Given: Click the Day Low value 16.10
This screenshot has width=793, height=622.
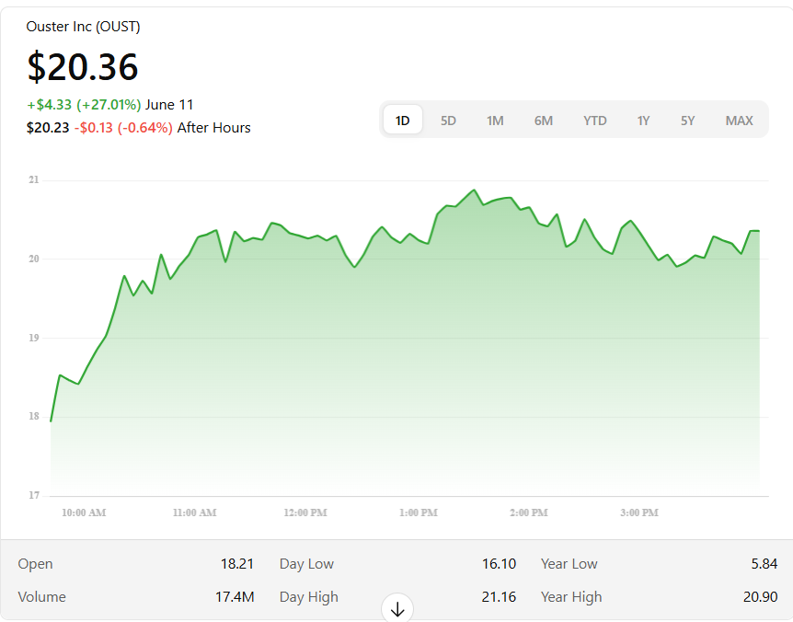Looking at the screenshot, I should pos(499,563).
